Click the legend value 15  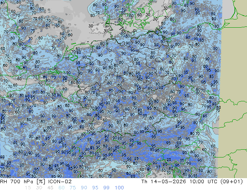pos(28,188)
